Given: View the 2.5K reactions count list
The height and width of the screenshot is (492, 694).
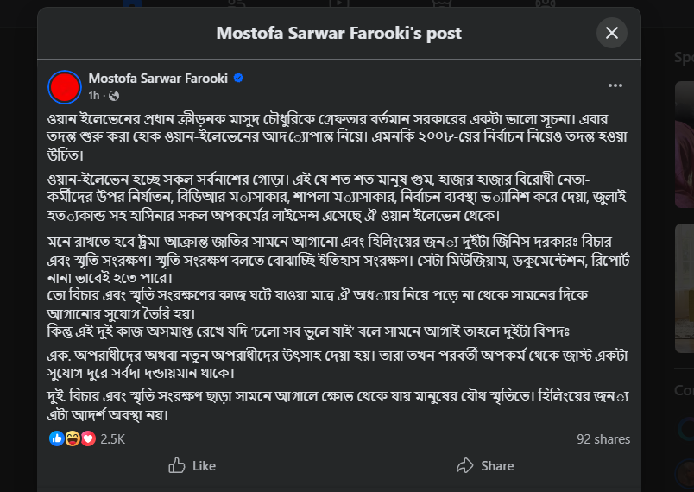Looking at the screenshot, I should (113, 438).
